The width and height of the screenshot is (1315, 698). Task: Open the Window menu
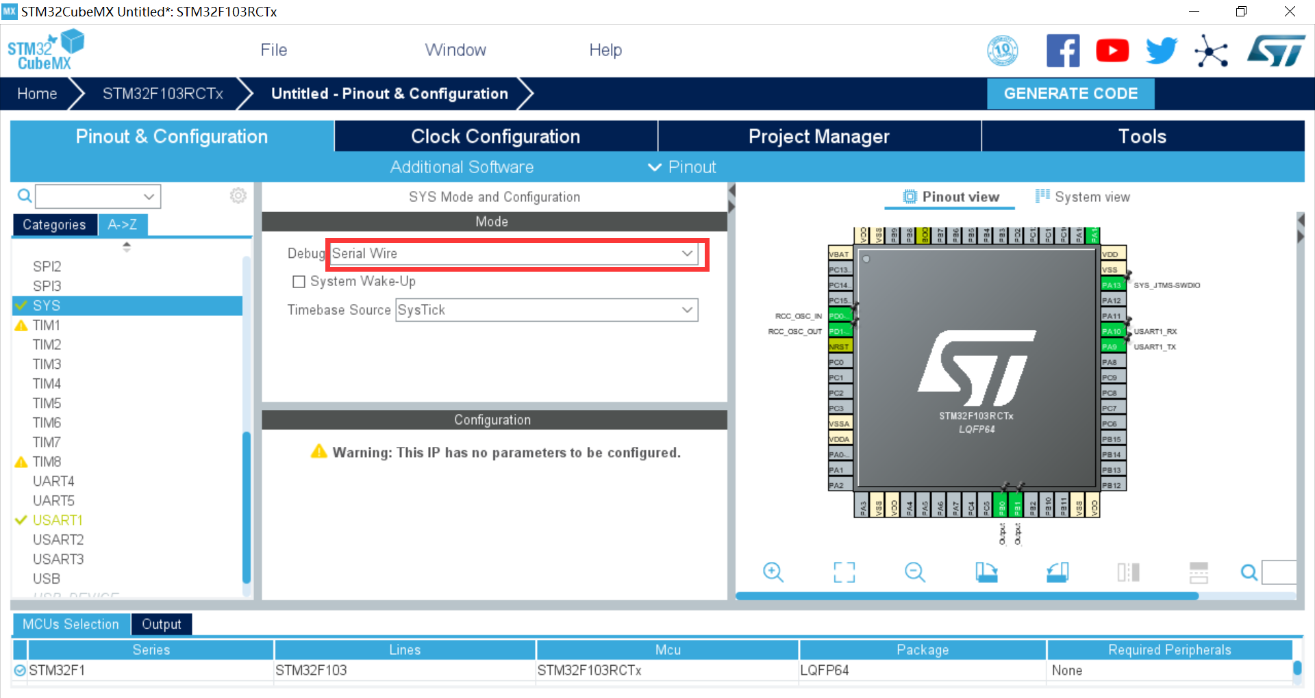tap(455, 50)
